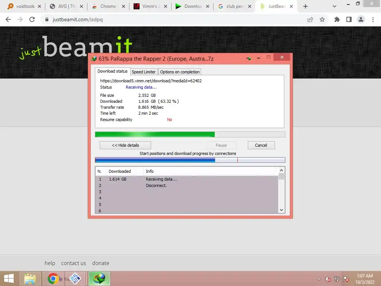Open the Windows Start button
The height and width of the screenshot is (286, 381).
9,279
